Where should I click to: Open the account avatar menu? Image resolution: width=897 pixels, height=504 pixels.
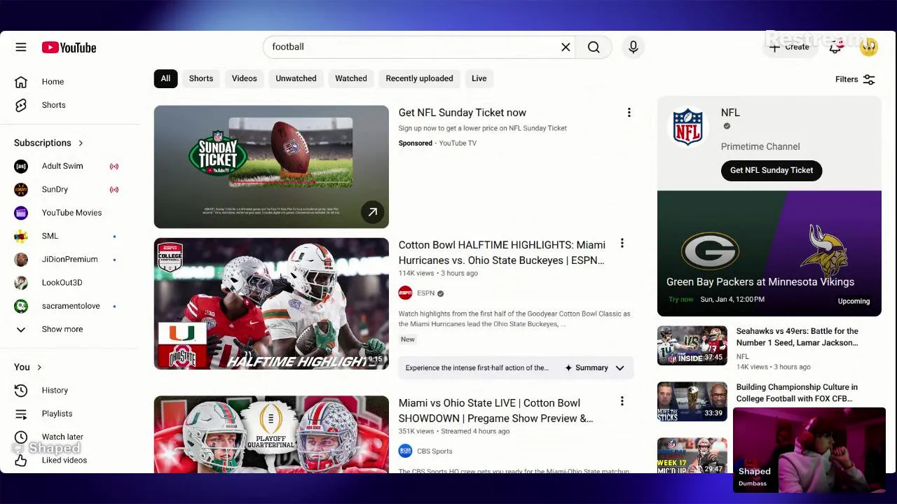point(869,47)
